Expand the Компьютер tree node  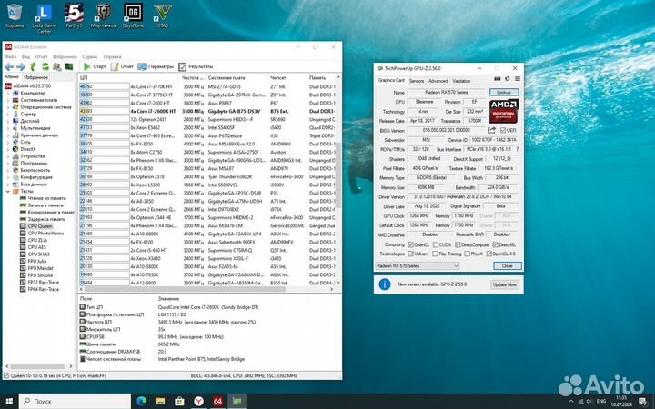click(x=8, y=93)
